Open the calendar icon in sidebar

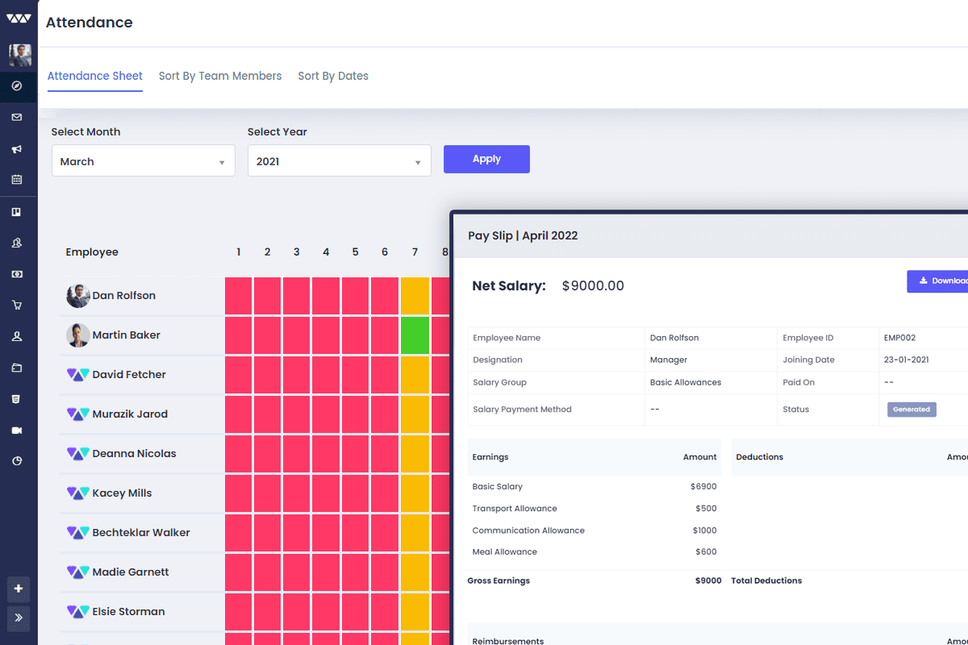point(17,180)
